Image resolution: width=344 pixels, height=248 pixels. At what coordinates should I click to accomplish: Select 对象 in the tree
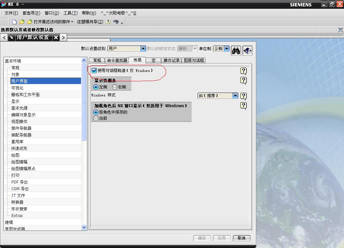(15, 75)
